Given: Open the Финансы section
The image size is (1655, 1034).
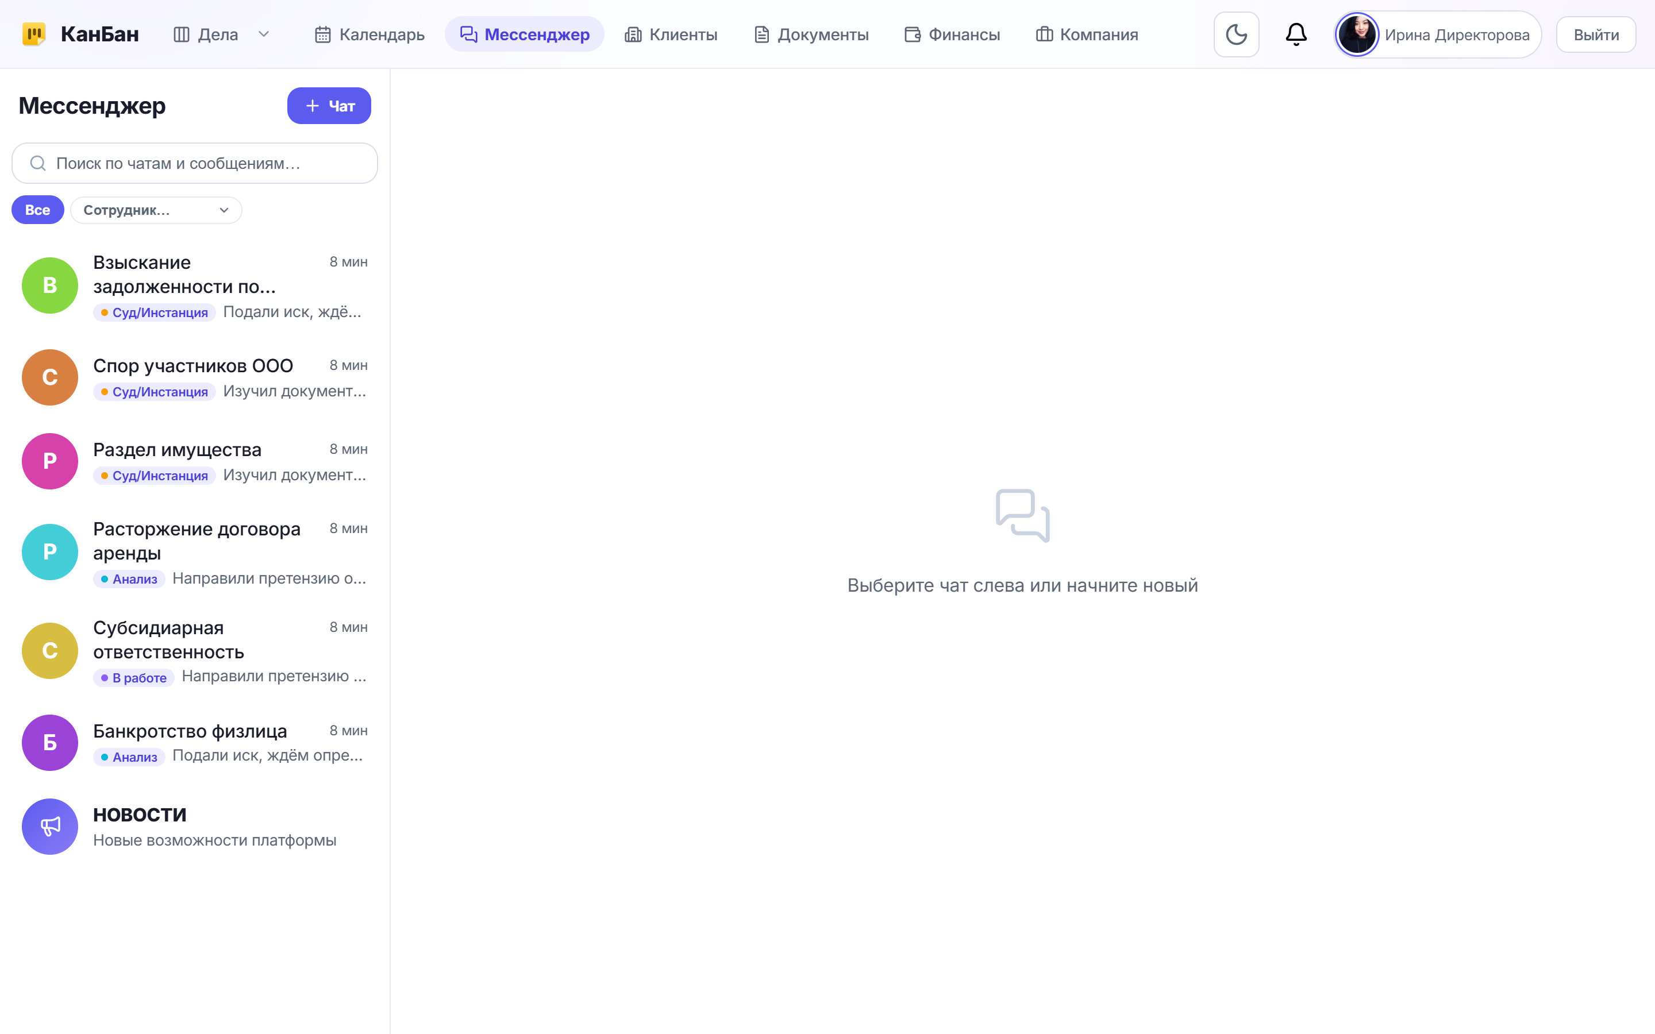Looking at the screenshot, I should (x=952, y=34).
